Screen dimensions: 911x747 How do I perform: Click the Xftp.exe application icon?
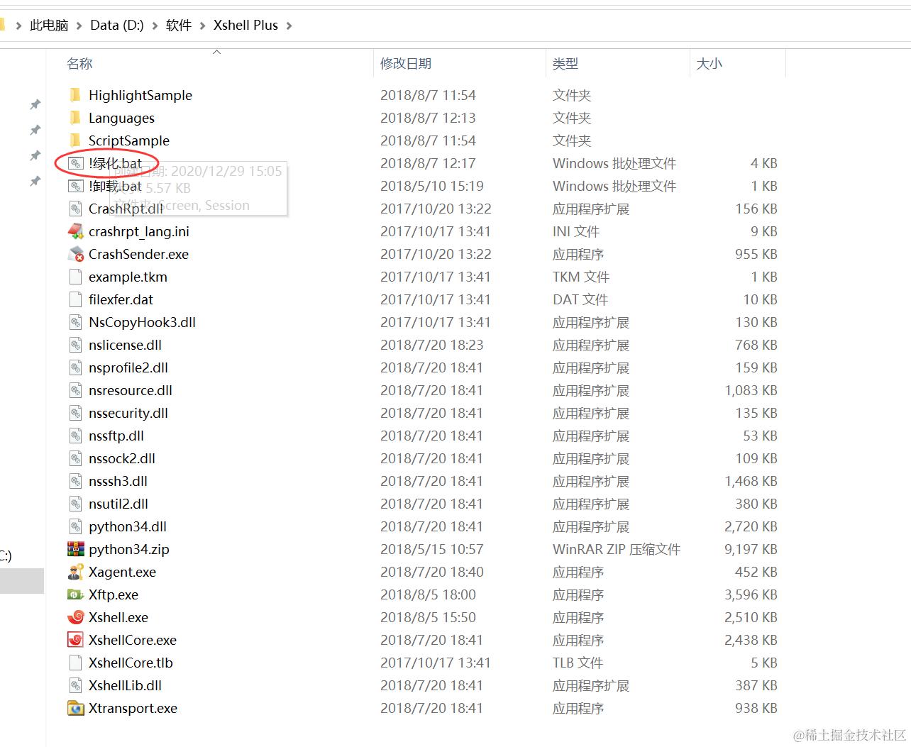[75, 594]
